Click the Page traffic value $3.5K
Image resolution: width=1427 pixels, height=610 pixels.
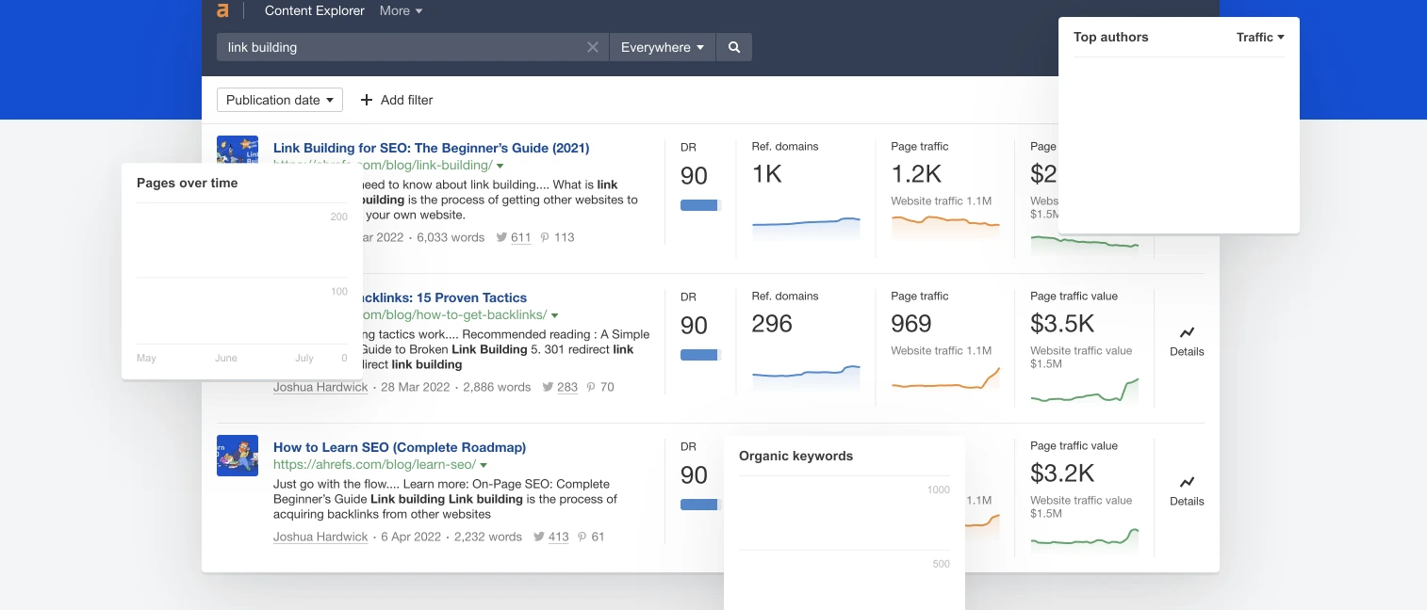(1062, 324)
